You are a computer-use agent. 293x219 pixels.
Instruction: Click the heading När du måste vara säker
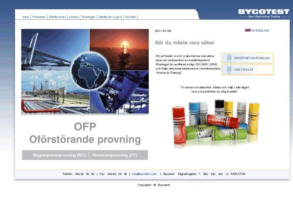click(185, 43)
